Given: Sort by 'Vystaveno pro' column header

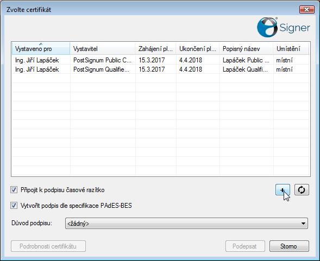Looking at the screenshot, I should (41, 49).
